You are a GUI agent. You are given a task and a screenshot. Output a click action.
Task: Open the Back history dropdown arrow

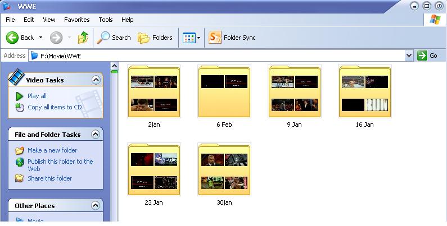tap(41, 38)
